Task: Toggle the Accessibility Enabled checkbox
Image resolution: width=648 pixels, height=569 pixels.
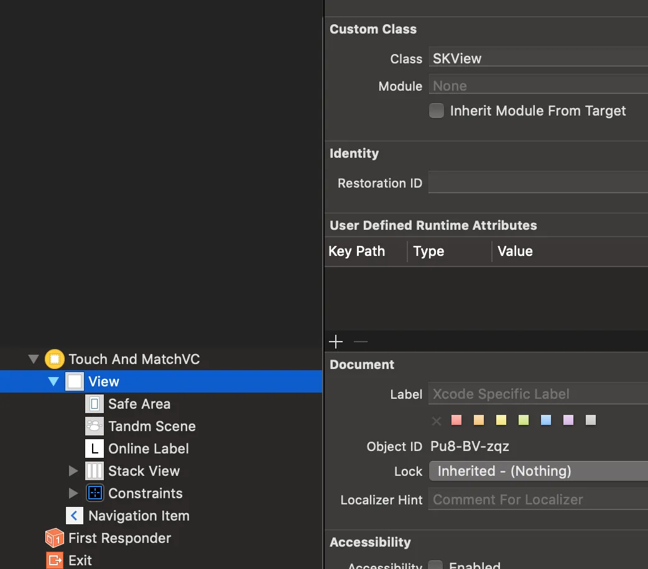Action: coord(437,565)
